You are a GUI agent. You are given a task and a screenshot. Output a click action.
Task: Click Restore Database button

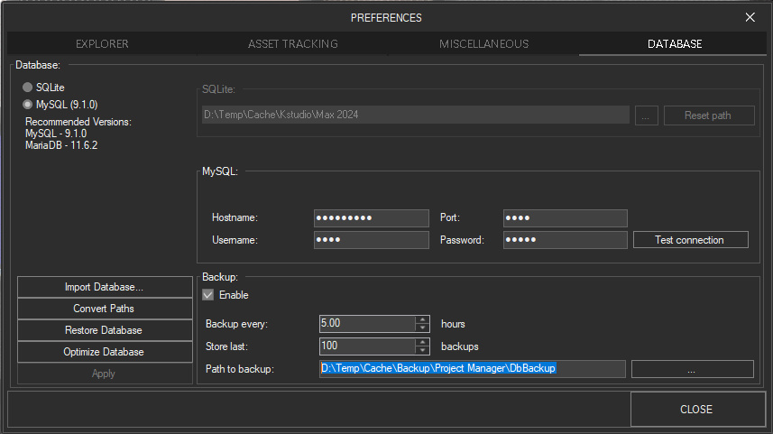[x=105, y=330]
